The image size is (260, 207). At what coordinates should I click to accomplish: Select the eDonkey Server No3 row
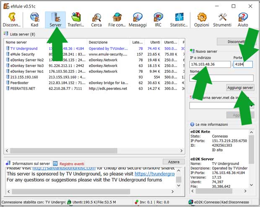94,66
